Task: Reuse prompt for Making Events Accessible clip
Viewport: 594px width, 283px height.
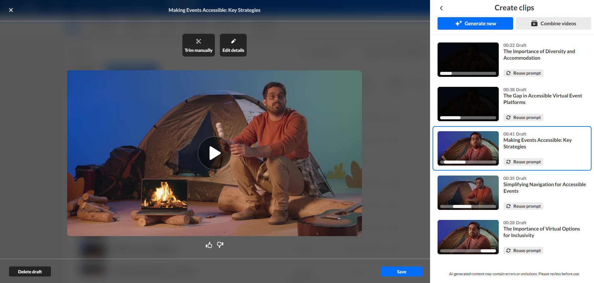Action: [523, 162]
